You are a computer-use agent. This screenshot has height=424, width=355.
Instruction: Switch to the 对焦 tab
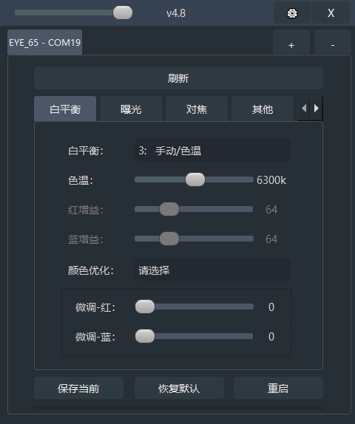tap(197, 109)
